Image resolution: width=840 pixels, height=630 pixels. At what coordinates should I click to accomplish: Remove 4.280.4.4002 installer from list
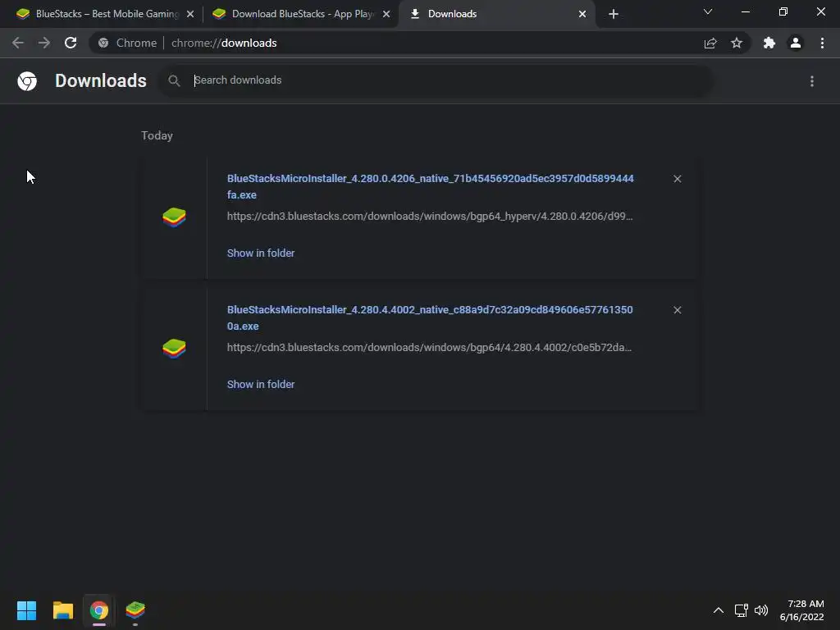(677, 310)
